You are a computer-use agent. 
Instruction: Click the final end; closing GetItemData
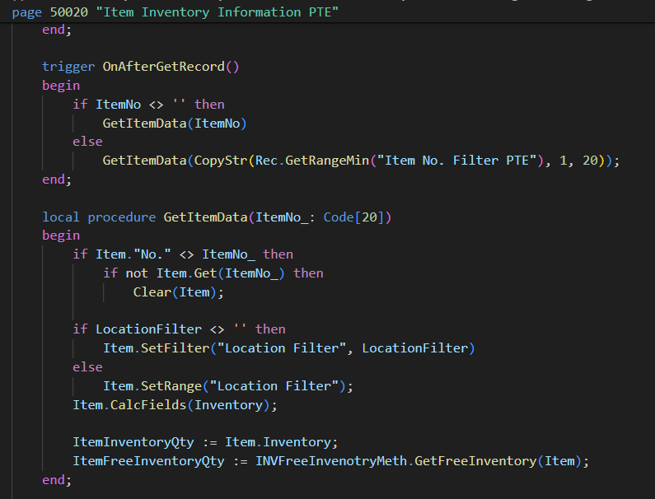[57, 480]
